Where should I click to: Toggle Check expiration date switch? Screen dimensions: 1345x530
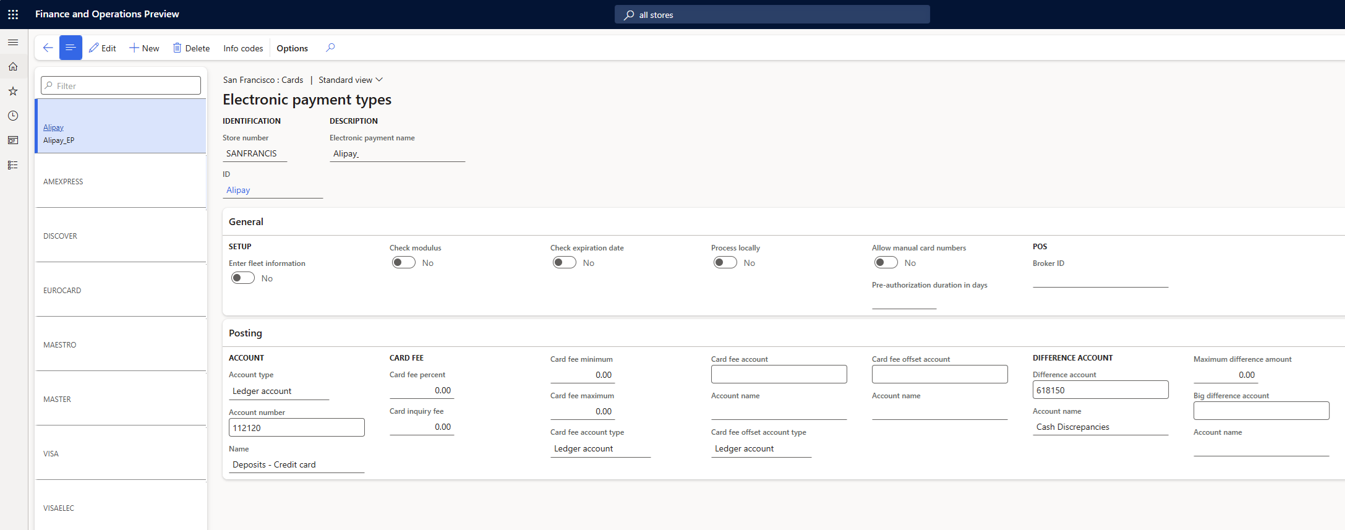tap(565, 263)
